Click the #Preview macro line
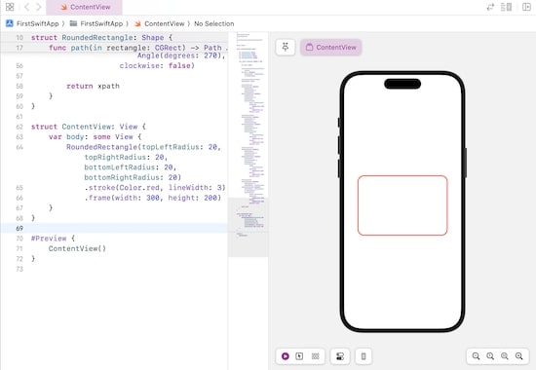 tap(53, 239)
